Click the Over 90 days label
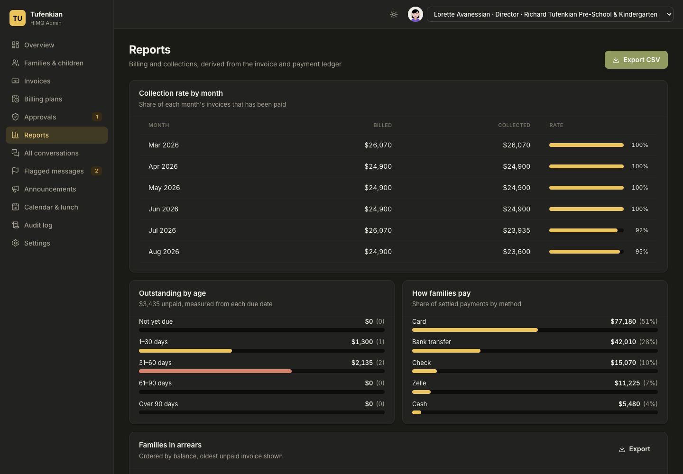 pos(158,404)
